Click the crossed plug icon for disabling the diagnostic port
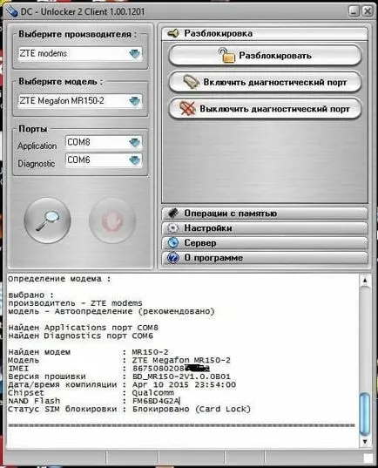Screen dimensions: 378x468 click(187, 108)
